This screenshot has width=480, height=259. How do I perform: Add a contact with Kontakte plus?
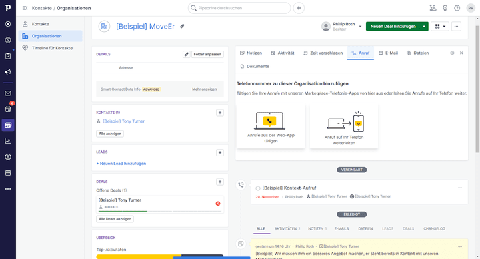[x=220, y=113]
